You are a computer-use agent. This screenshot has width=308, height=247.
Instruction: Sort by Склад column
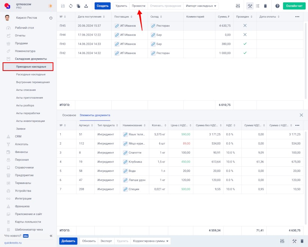tap(156, 17)
